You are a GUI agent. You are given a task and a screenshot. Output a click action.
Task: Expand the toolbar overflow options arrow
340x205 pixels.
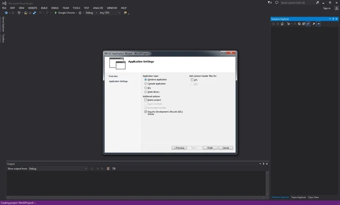coord(128,14)
